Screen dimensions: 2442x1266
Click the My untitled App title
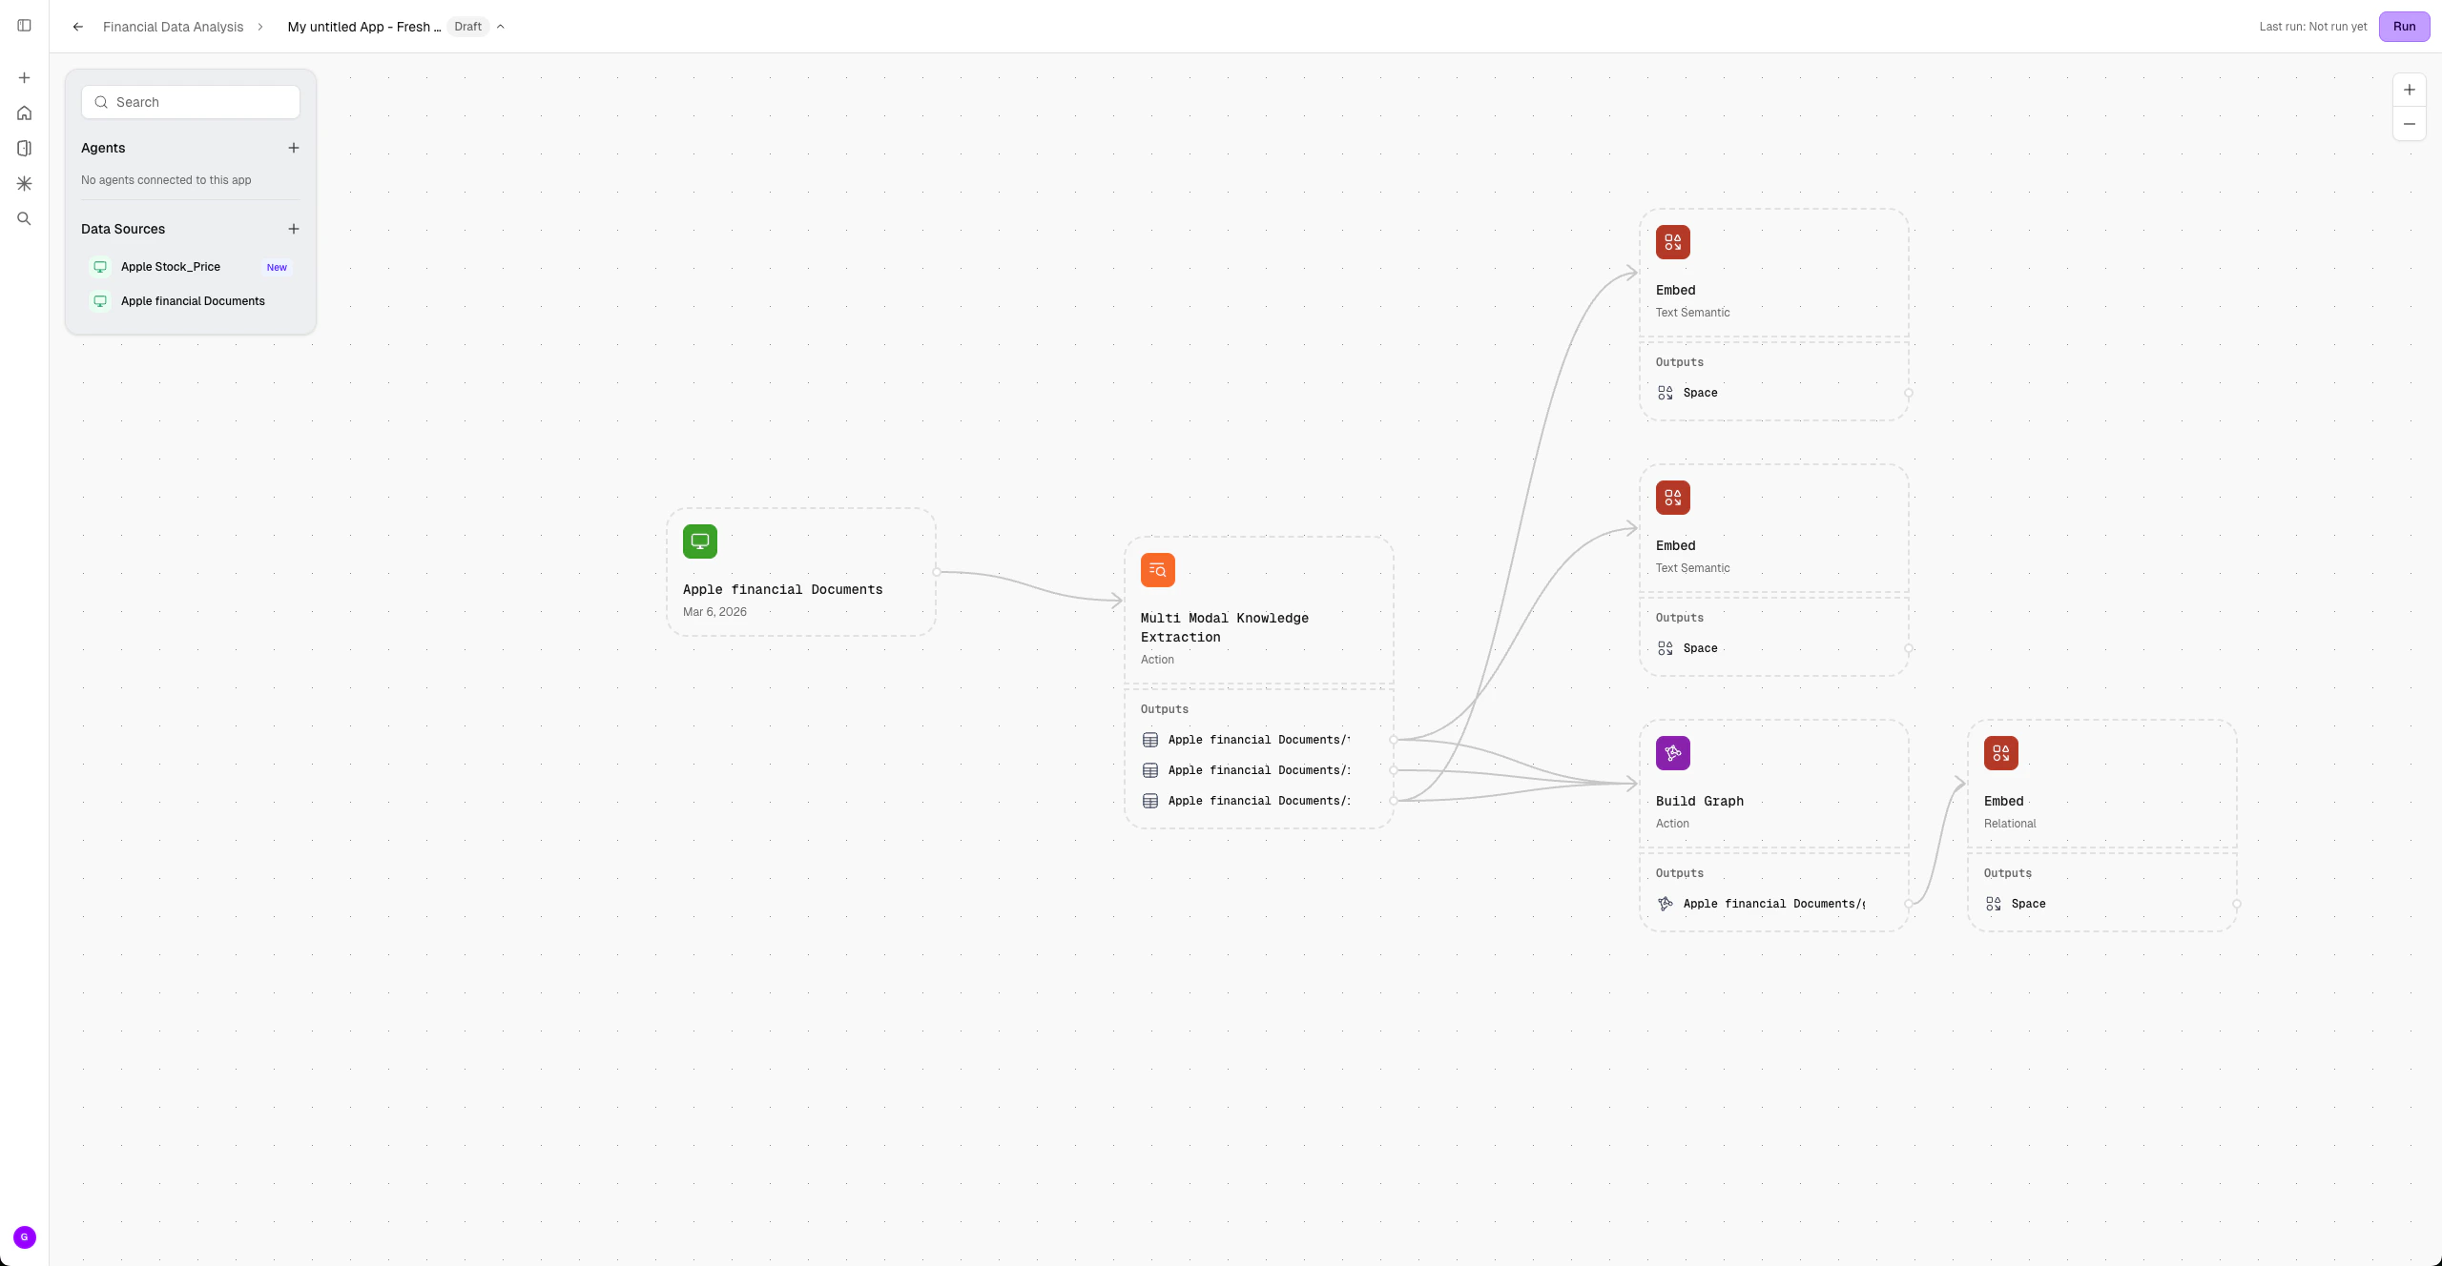362,26
